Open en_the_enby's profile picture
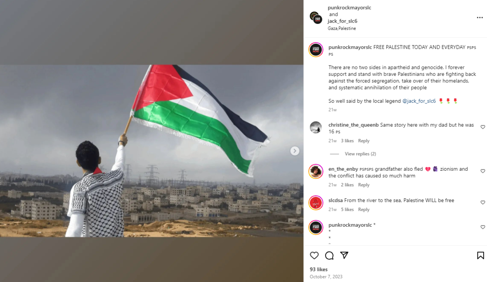This screenshot has width=487, height=282. pos(316,171)
